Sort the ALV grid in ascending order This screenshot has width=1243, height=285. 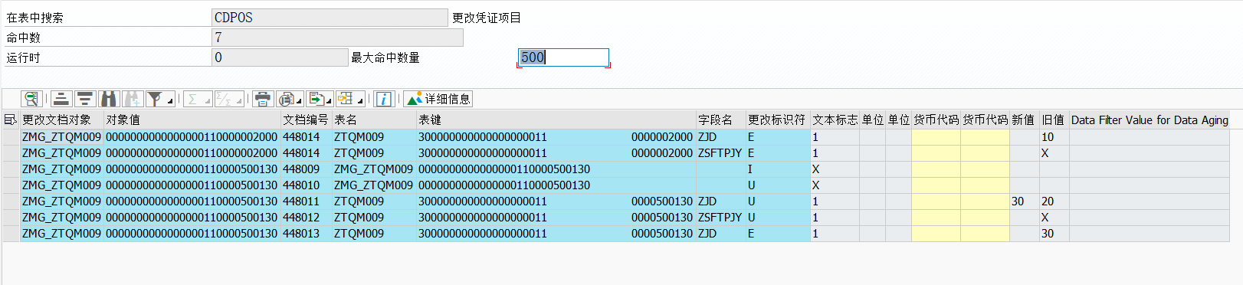61,99
